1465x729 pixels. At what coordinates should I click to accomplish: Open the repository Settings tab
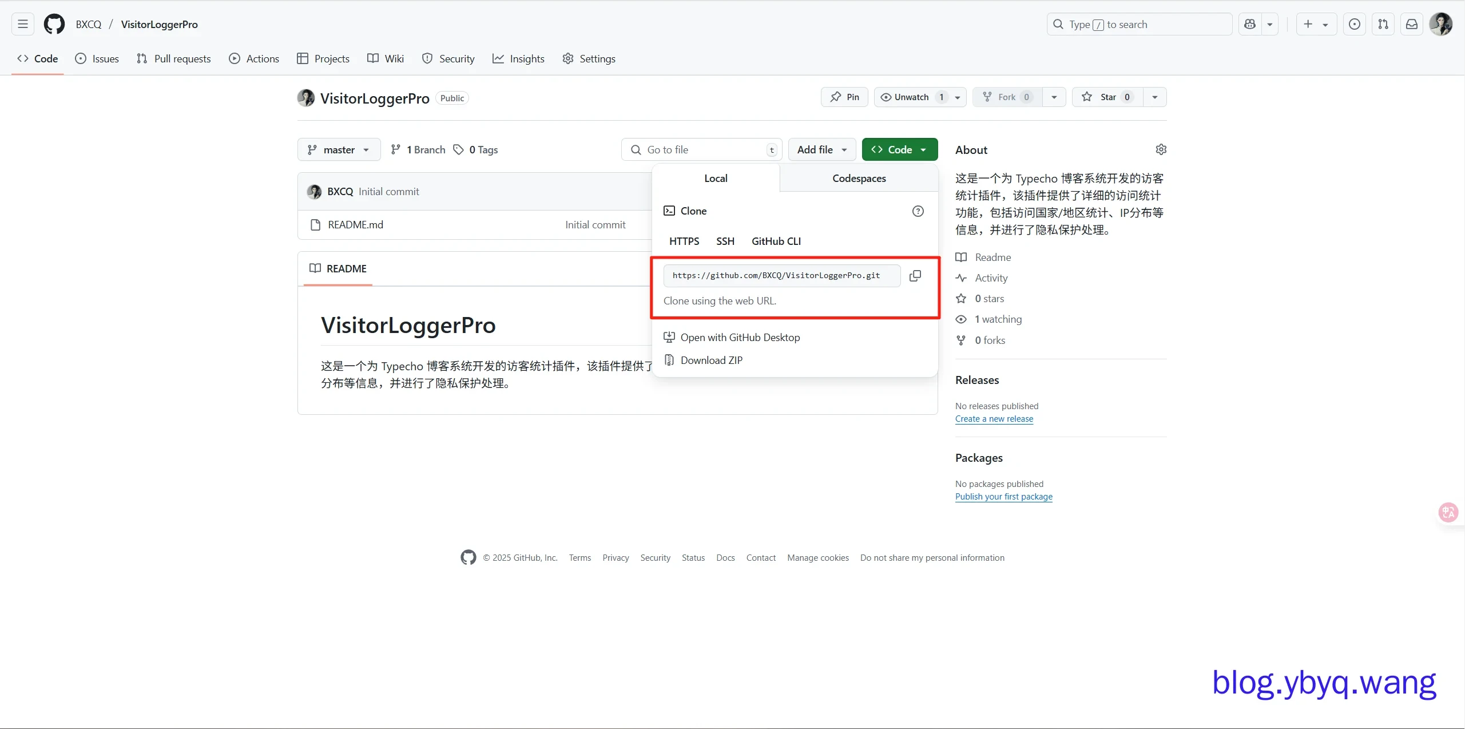point(589,58)
